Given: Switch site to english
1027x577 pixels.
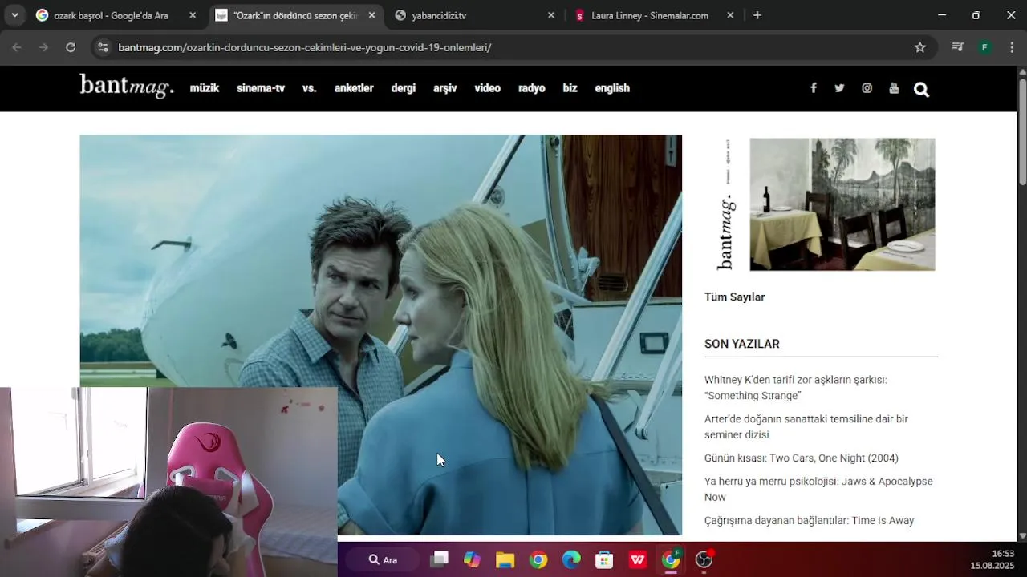Looking at the screenshot, I should [612, 88].
